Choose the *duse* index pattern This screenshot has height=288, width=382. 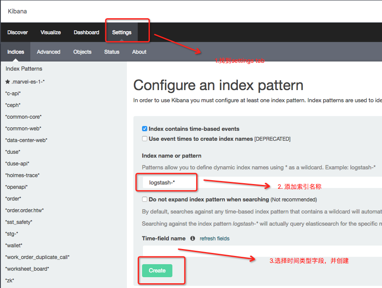[13, 152]
